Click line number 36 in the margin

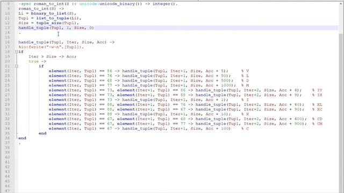click(7, 138)
